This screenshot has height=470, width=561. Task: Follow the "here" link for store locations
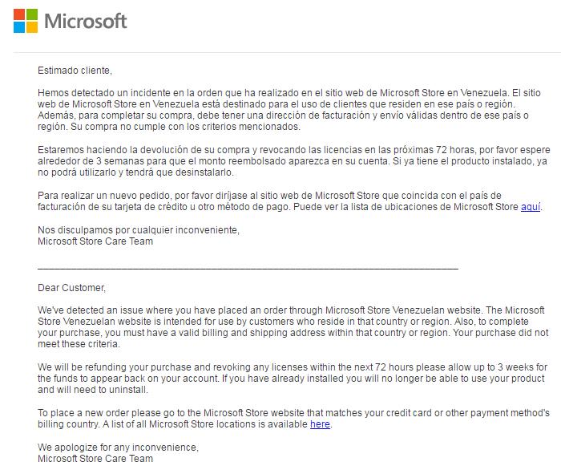(x=320, y=423)
